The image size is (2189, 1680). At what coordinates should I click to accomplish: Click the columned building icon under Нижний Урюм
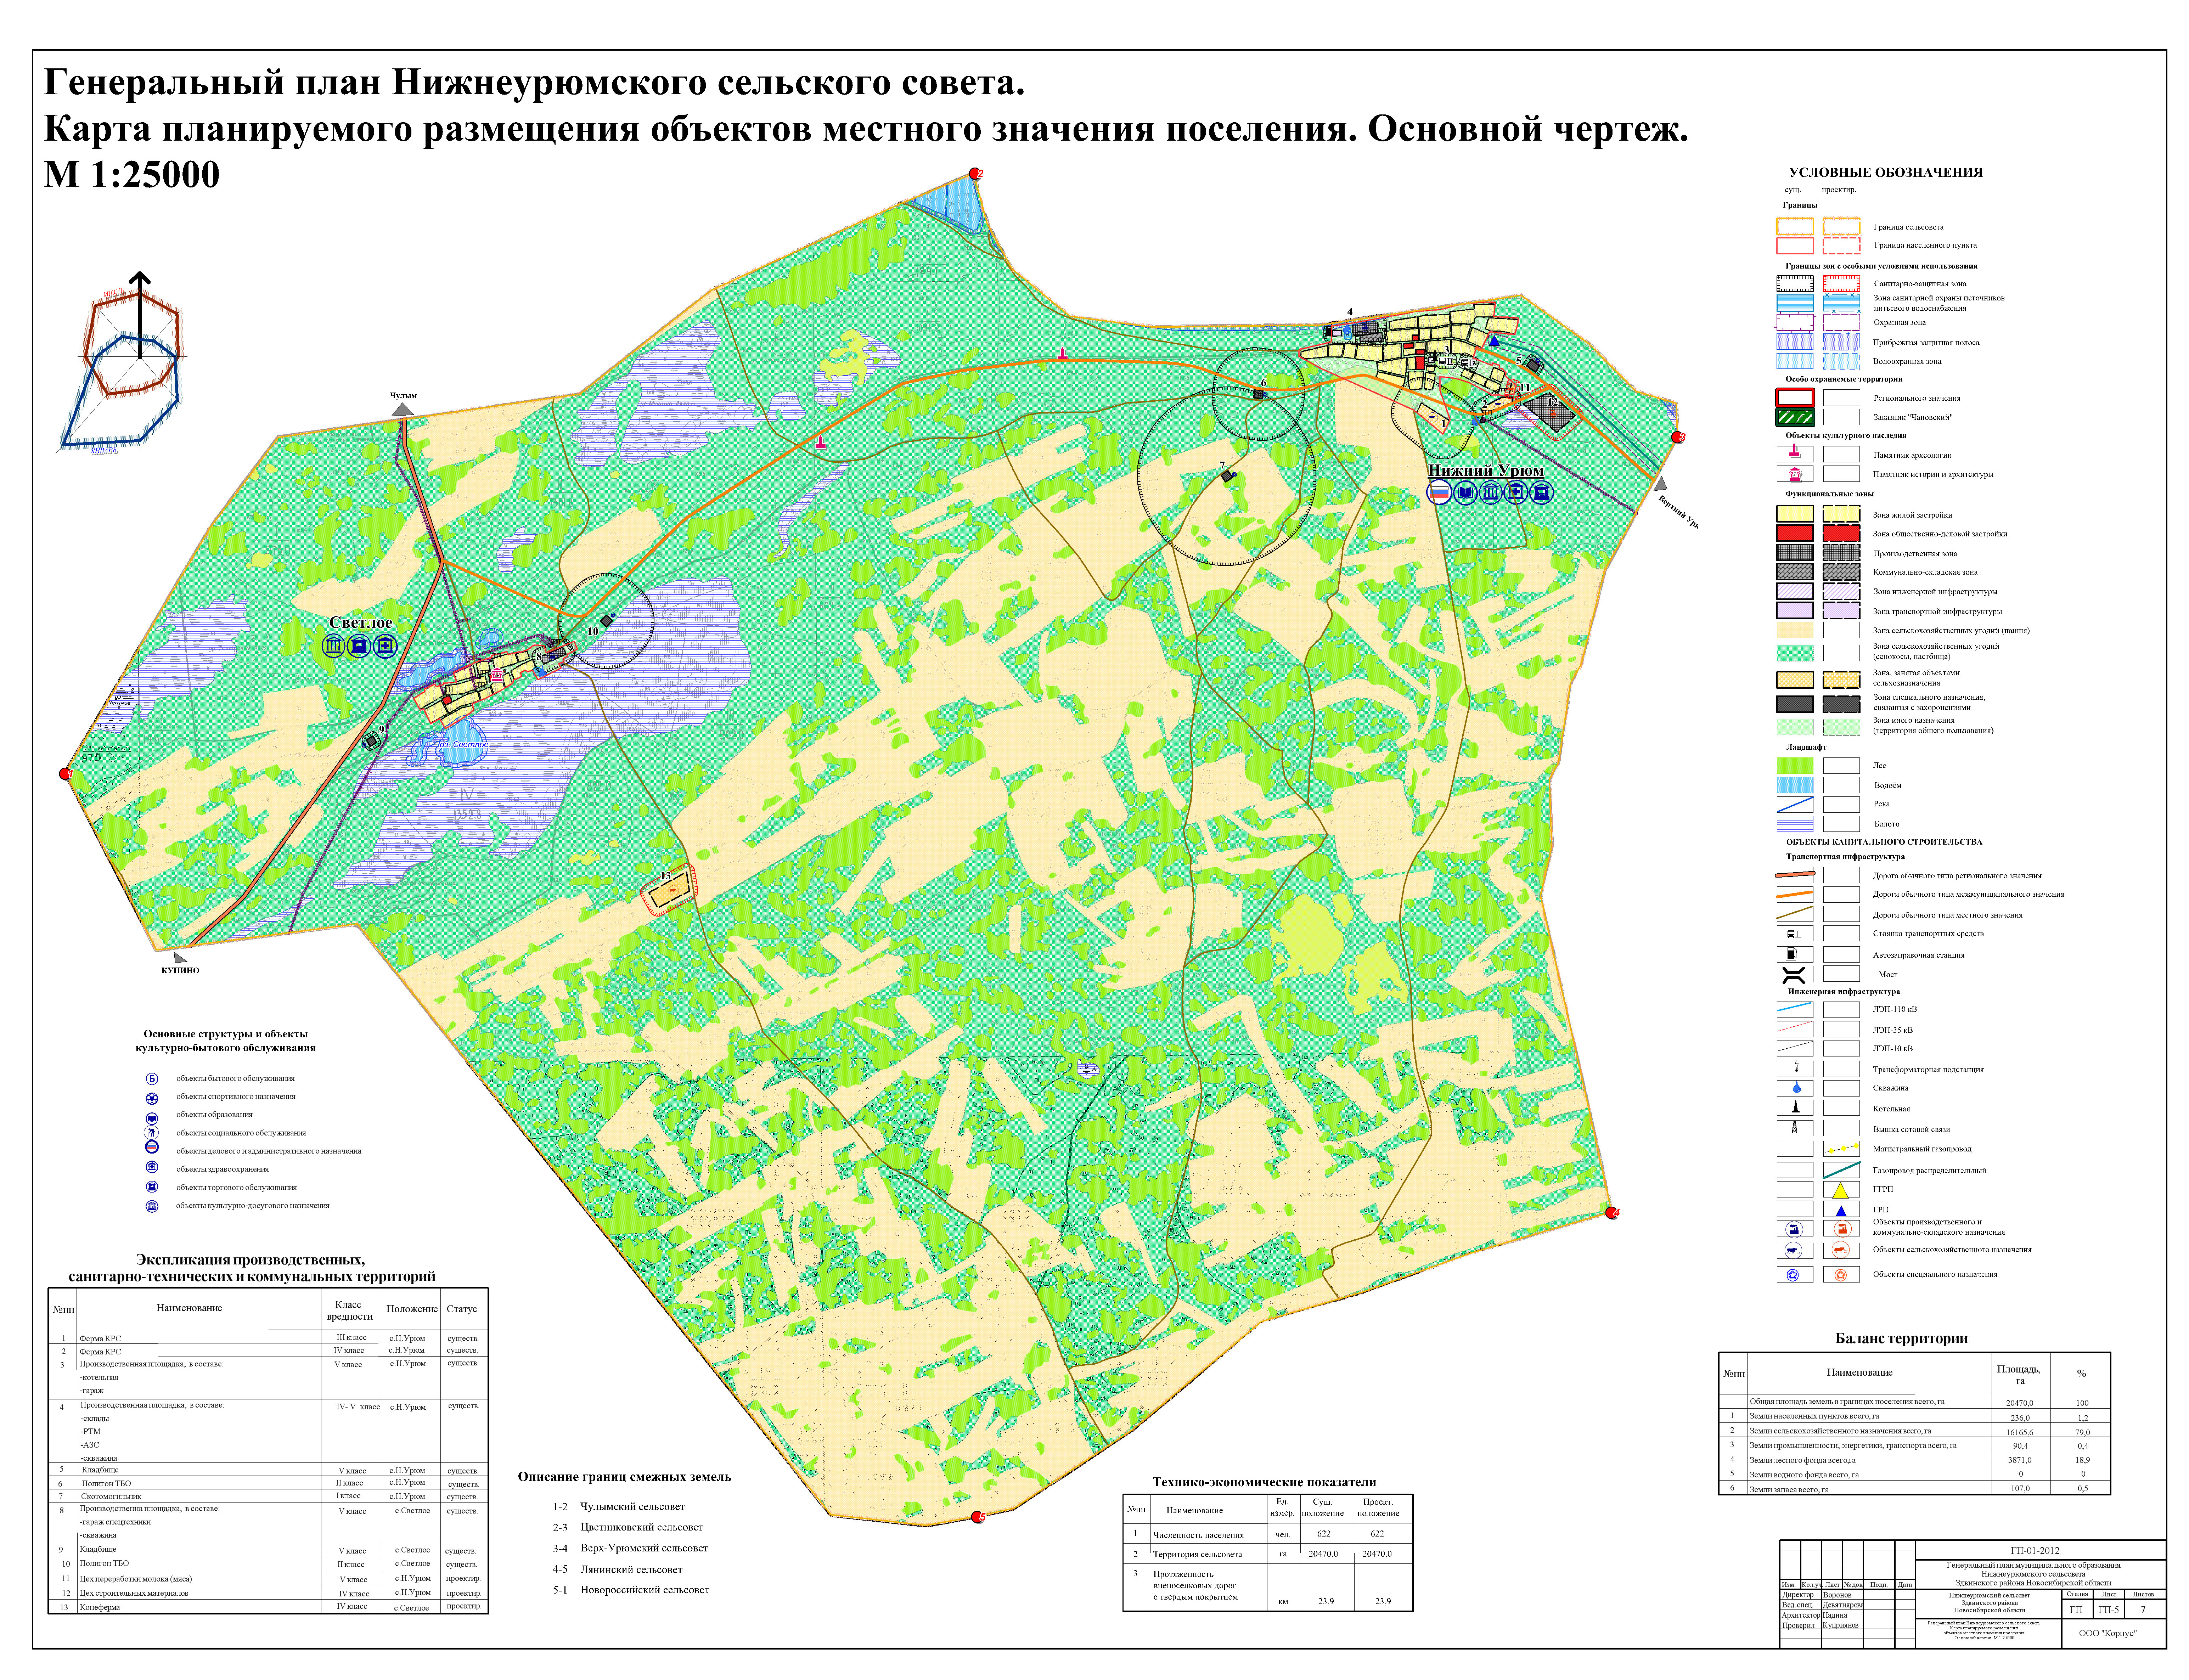1491,492
